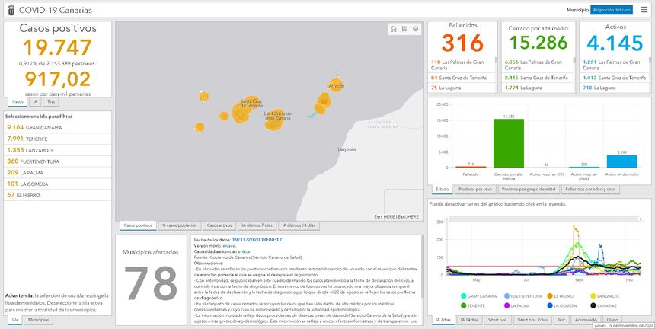Image resolution: width=655 pixels, height=329 pixels.
Task: Filter by LANZAROTE in the island list
Action: [x=28, y=150]
